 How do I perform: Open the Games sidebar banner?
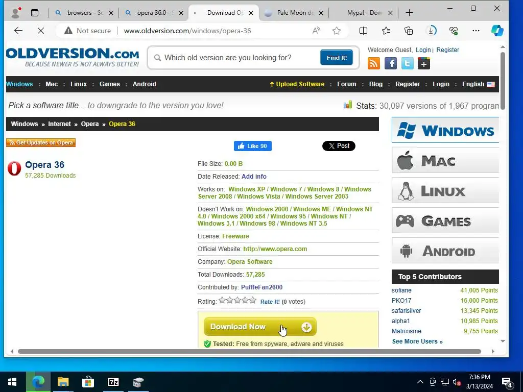(x=445, y=220)
